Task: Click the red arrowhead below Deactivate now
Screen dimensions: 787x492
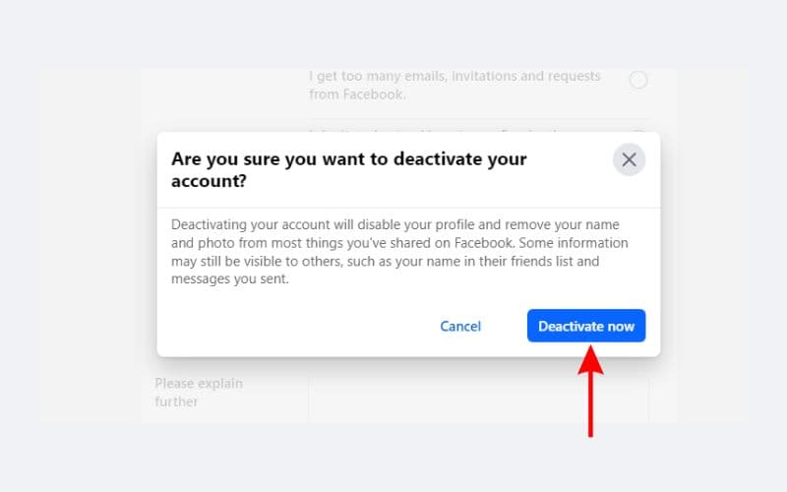Action: coord(590,358)
